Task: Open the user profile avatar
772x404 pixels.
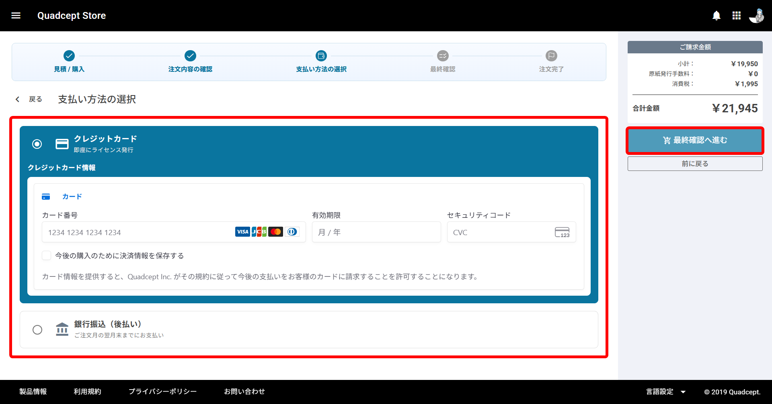Action: [756, 16]
